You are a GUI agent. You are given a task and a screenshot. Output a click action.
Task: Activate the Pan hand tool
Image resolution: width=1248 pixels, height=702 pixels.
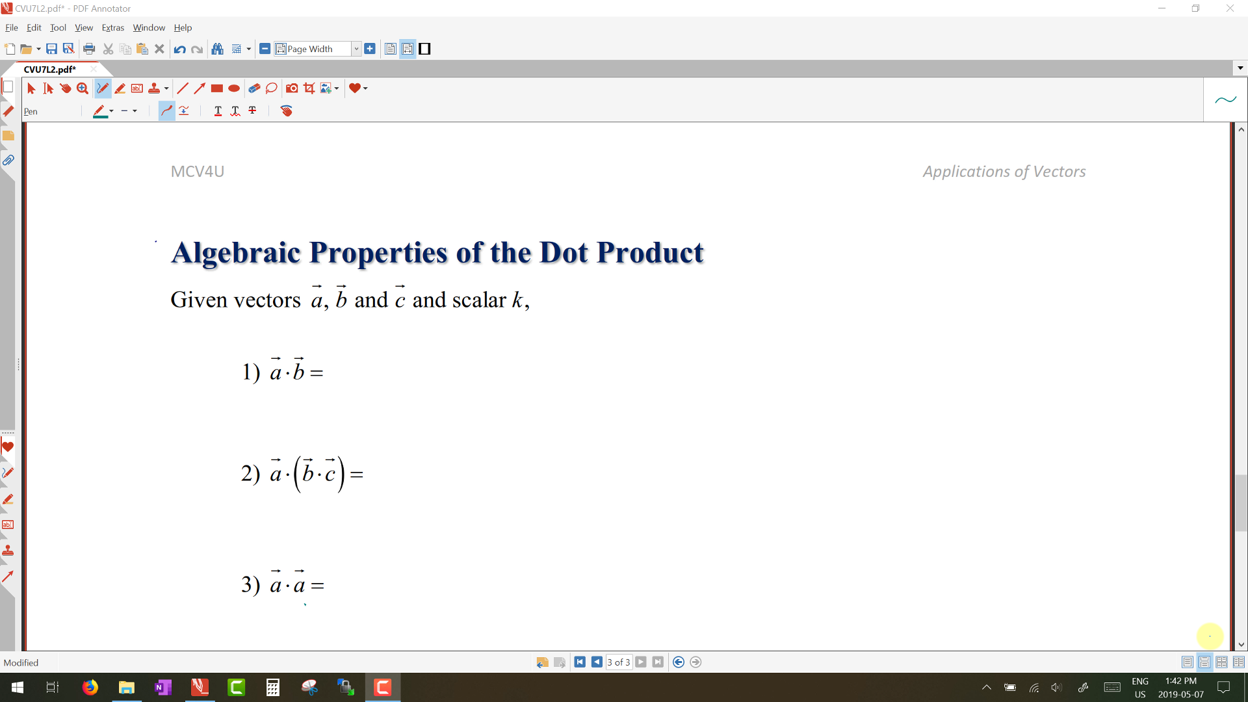pos(65,88)
